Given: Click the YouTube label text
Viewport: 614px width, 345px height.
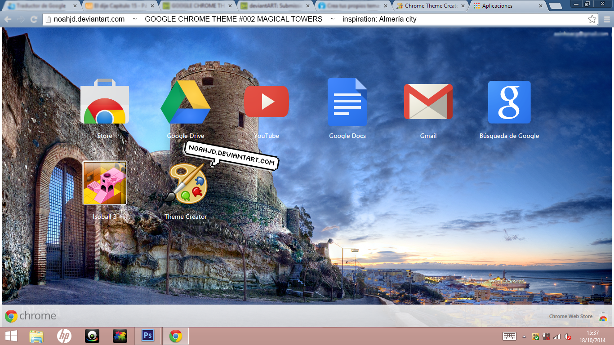Looking at the screenshot, I should [267, 136].
